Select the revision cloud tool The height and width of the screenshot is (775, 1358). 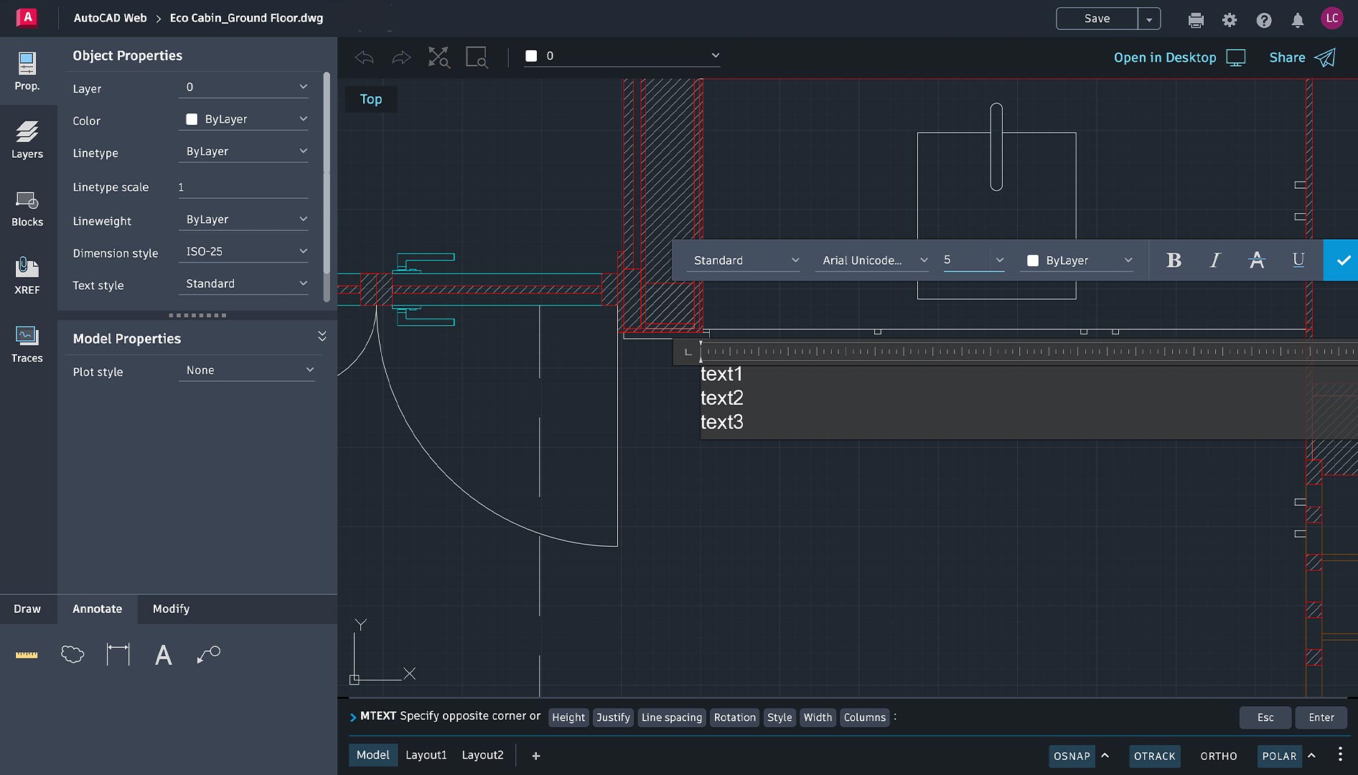click(x=72, y=654)
